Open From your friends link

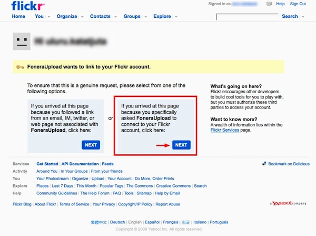[106, 171]
